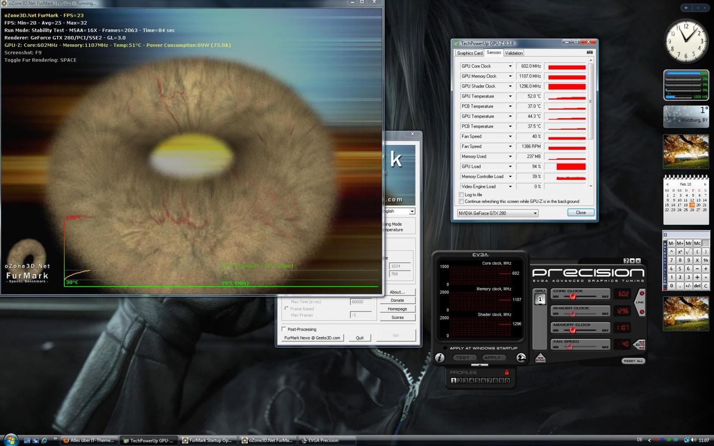
Task: Click the Precision help question mark icon
Action: (x=626, y=261)
